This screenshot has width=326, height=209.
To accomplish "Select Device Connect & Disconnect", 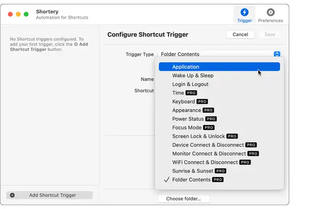I will (x=208, y=145).
